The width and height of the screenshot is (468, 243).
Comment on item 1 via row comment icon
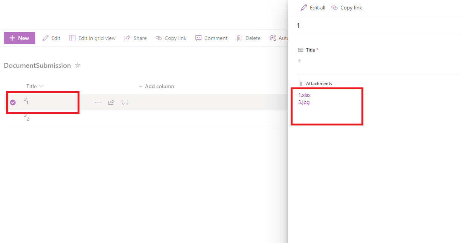coord(125,102)
